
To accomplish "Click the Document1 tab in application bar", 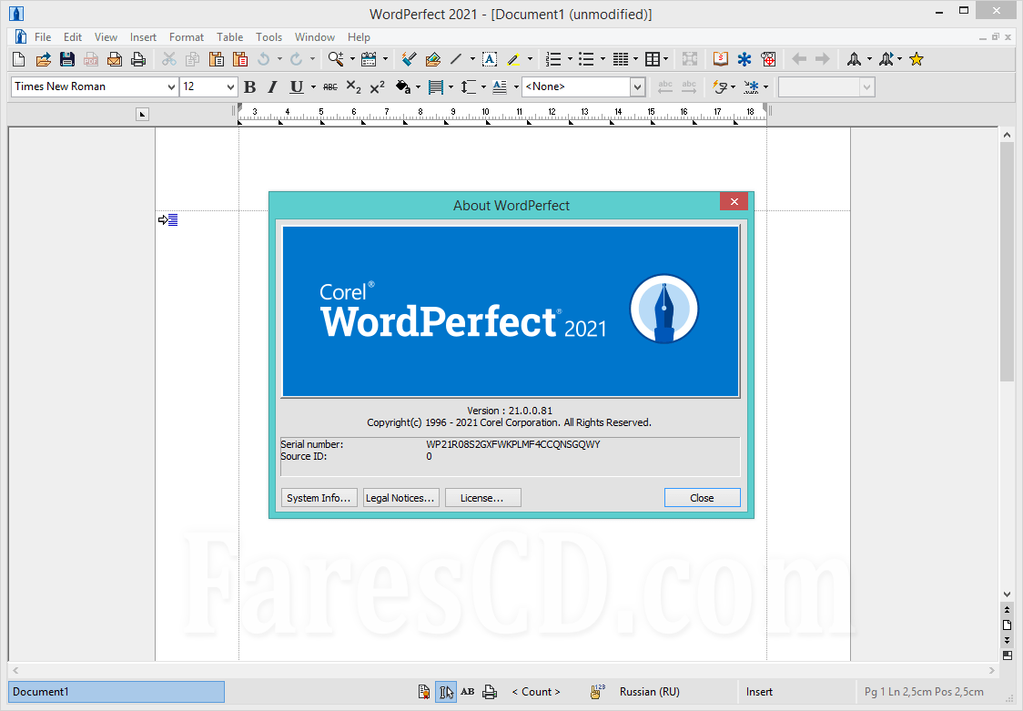I will point(116,692).
